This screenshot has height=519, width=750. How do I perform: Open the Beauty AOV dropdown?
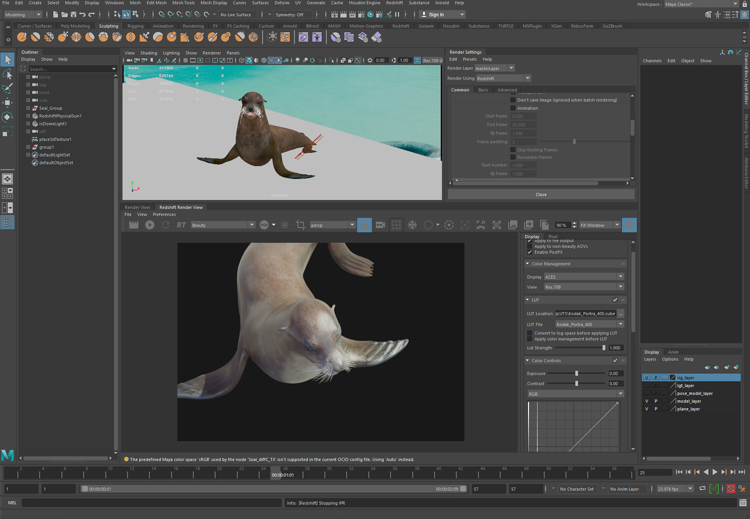pyautogui.click(x=223, y=225)
